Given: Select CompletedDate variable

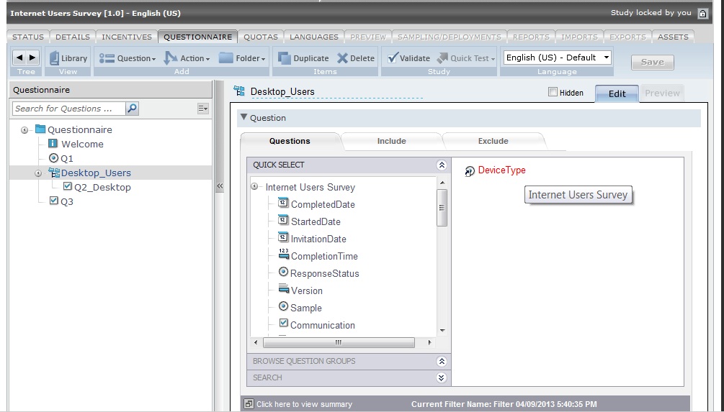Looking at the screenshot, I should (317, 204).
